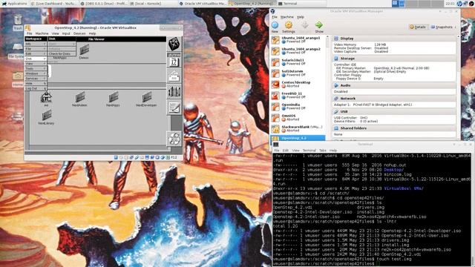Viewport: 475px width, 267px height.
Task: Open the Mail dock icon
Action: click(x=174, y=76)
